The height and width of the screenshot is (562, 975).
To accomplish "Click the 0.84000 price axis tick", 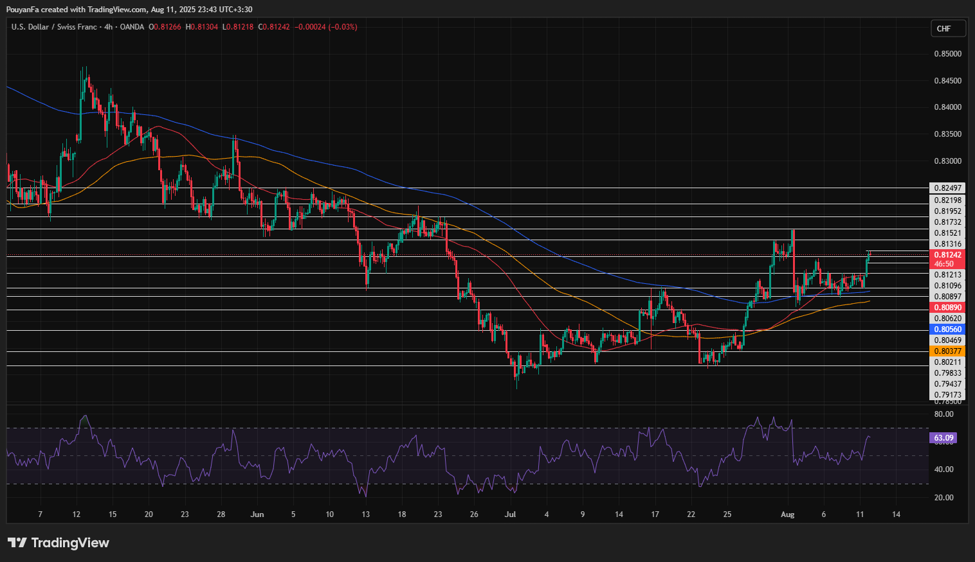I will point(947,107).
